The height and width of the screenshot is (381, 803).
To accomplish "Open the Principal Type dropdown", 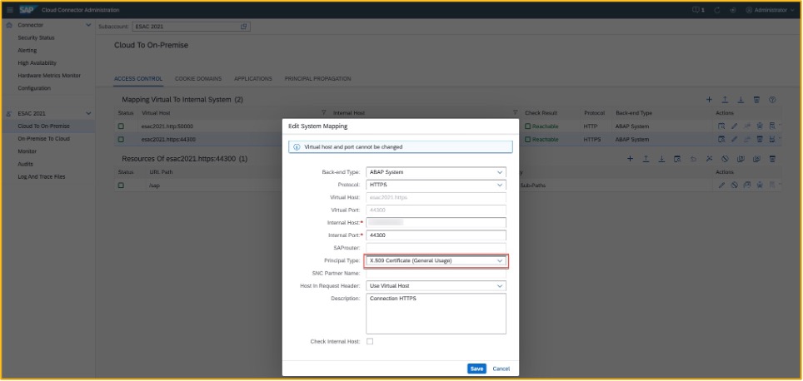I will (500, 261).
